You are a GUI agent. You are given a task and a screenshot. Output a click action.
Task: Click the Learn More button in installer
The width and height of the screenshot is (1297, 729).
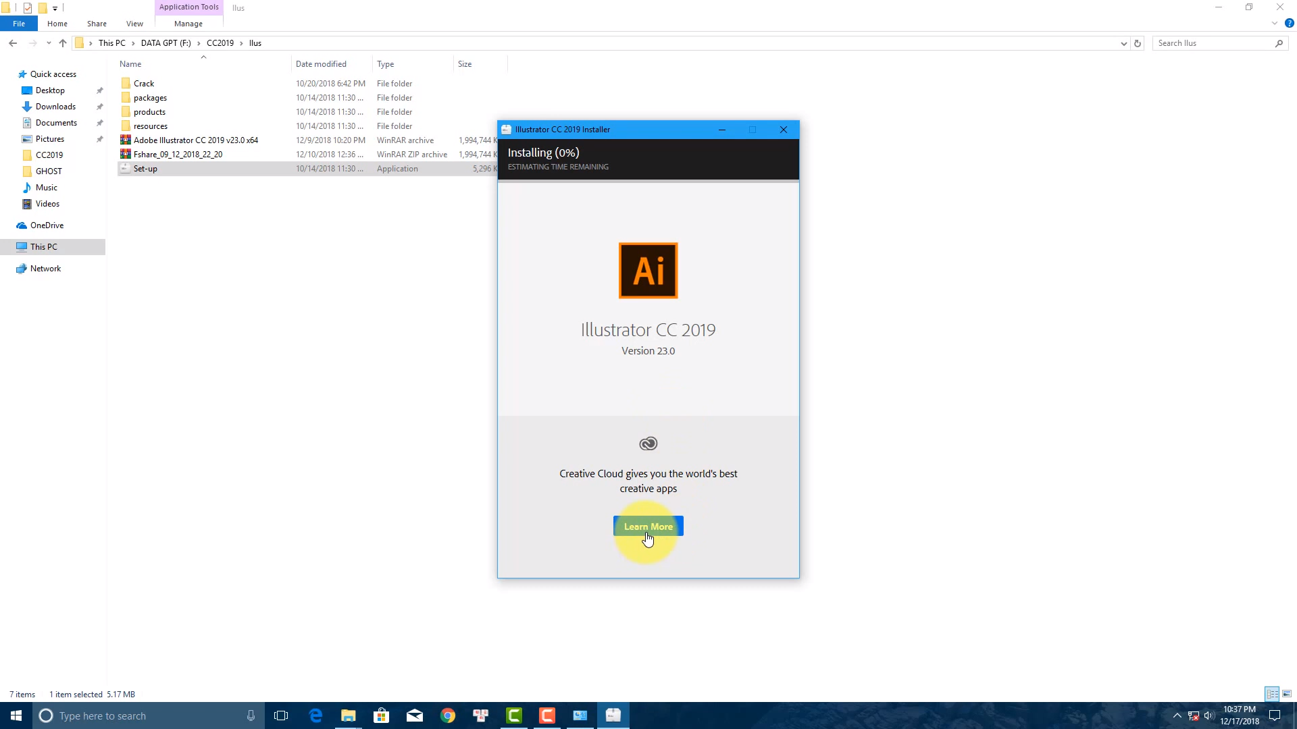pyautogui.click(x=648, y=526)
